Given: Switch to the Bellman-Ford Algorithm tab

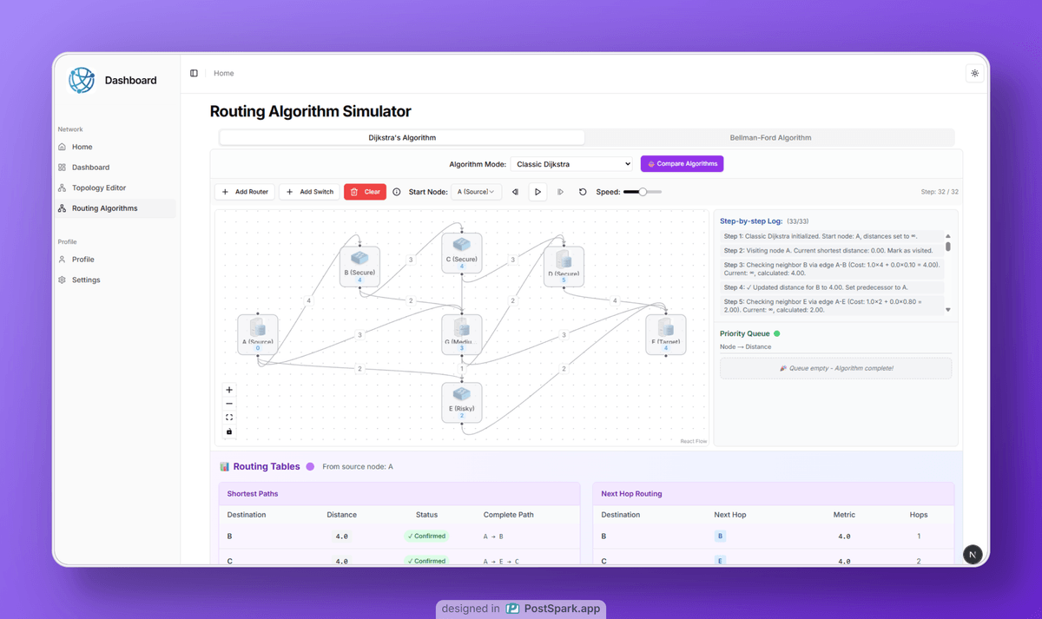Looking at the screenshot, I should pos(769,138).
